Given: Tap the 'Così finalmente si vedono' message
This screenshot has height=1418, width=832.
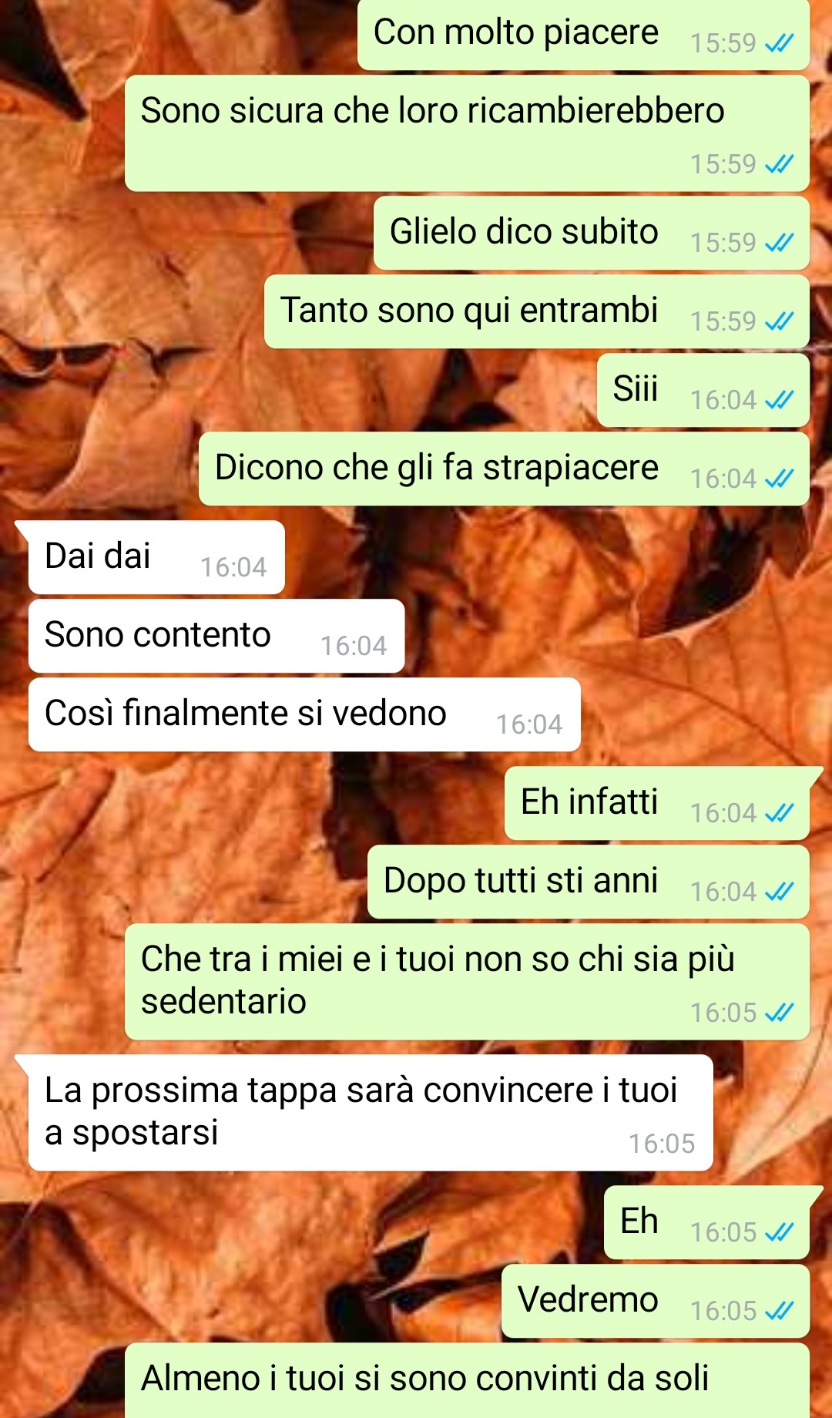Looking at the screenshot, I should (x=304, y=714).
